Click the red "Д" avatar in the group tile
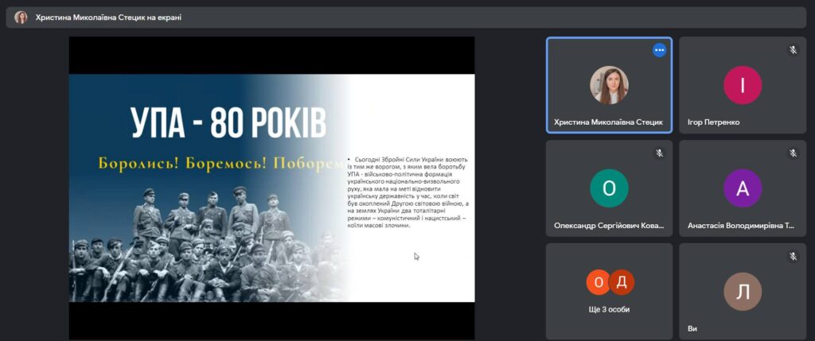 pyautogui.click(x=621, y=282)
